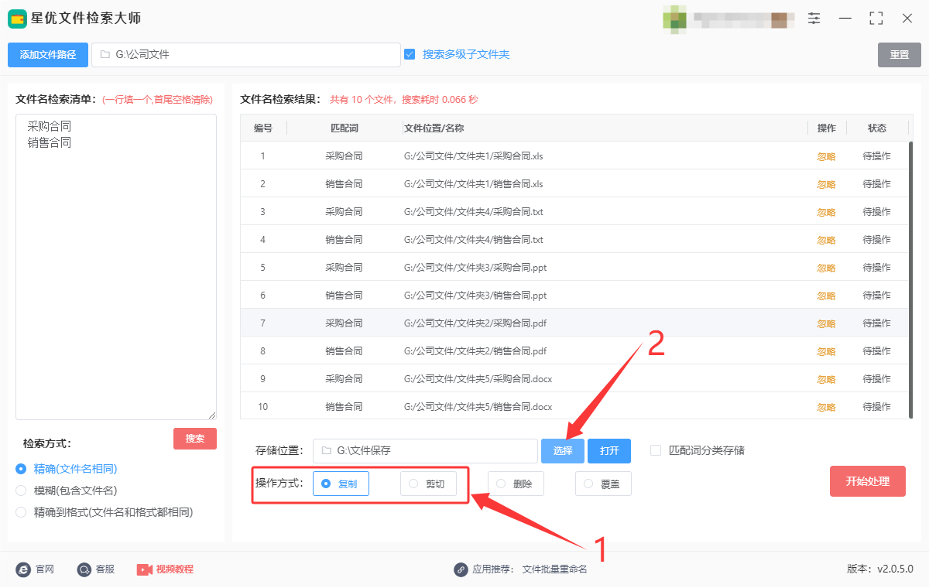
Task: Select 模糊(包含文件名) search mode
Action: click(x=21, y=491)
